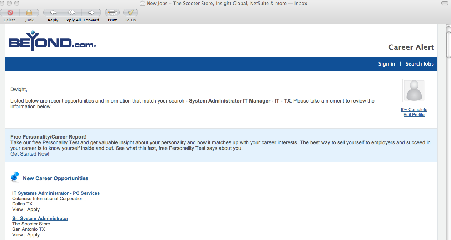
Task: Reply to this email
Action: (53, 12)
